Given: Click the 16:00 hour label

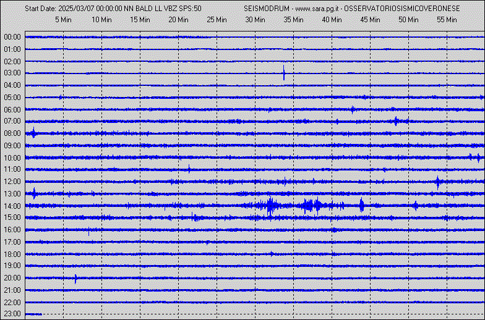Looking at the screenshot, I should pyautogui.click(x=12, y=230).
